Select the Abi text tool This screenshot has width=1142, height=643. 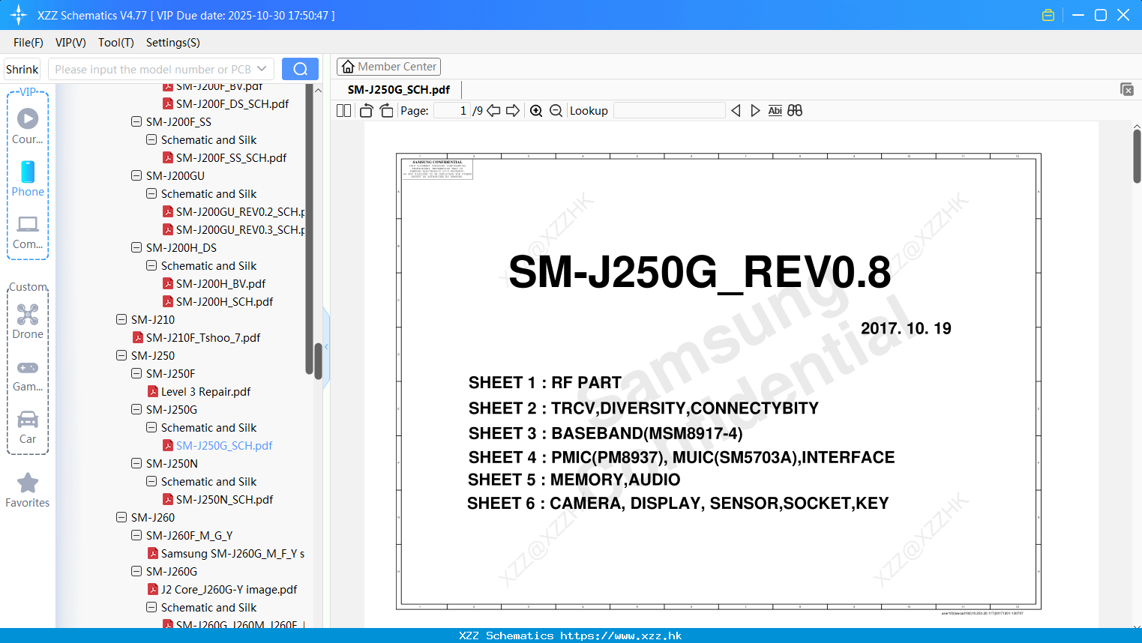[775, 110]
